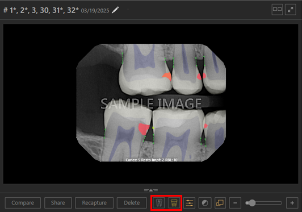Zoom in with the plus button

292,203
